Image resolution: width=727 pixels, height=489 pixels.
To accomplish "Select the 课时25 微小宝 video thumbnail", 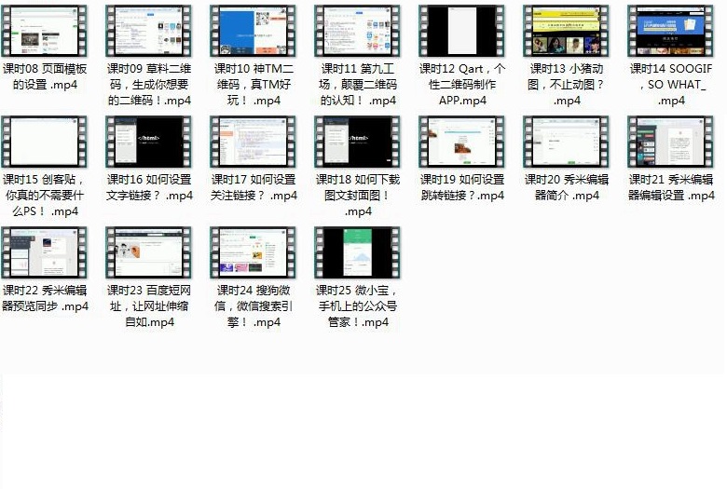I will pos(357,253).
